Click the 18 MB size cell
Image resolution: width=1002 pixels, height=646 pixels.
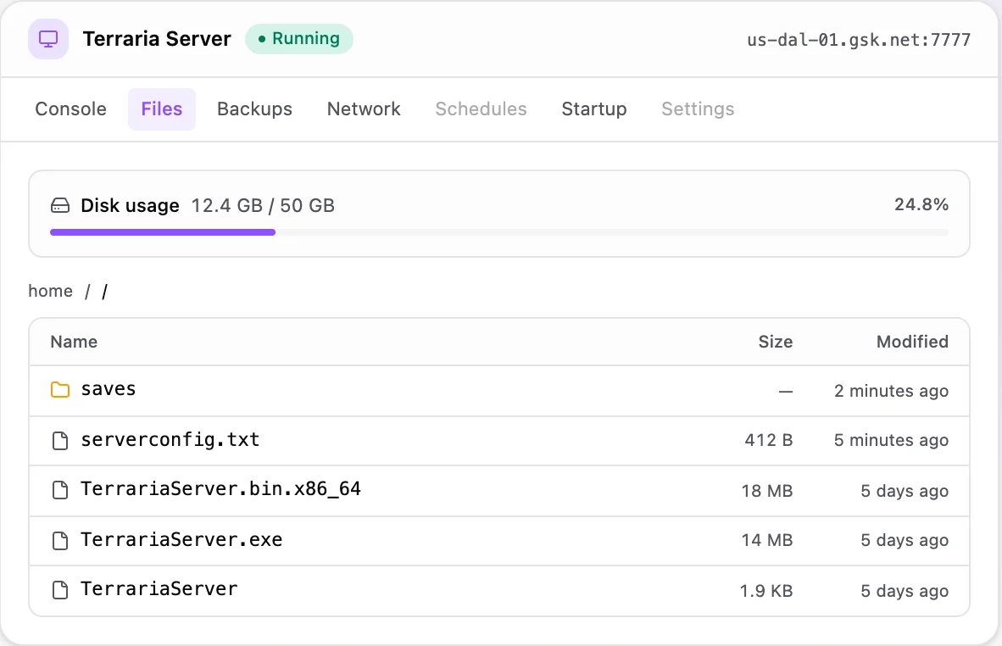(x=767, y=491)
